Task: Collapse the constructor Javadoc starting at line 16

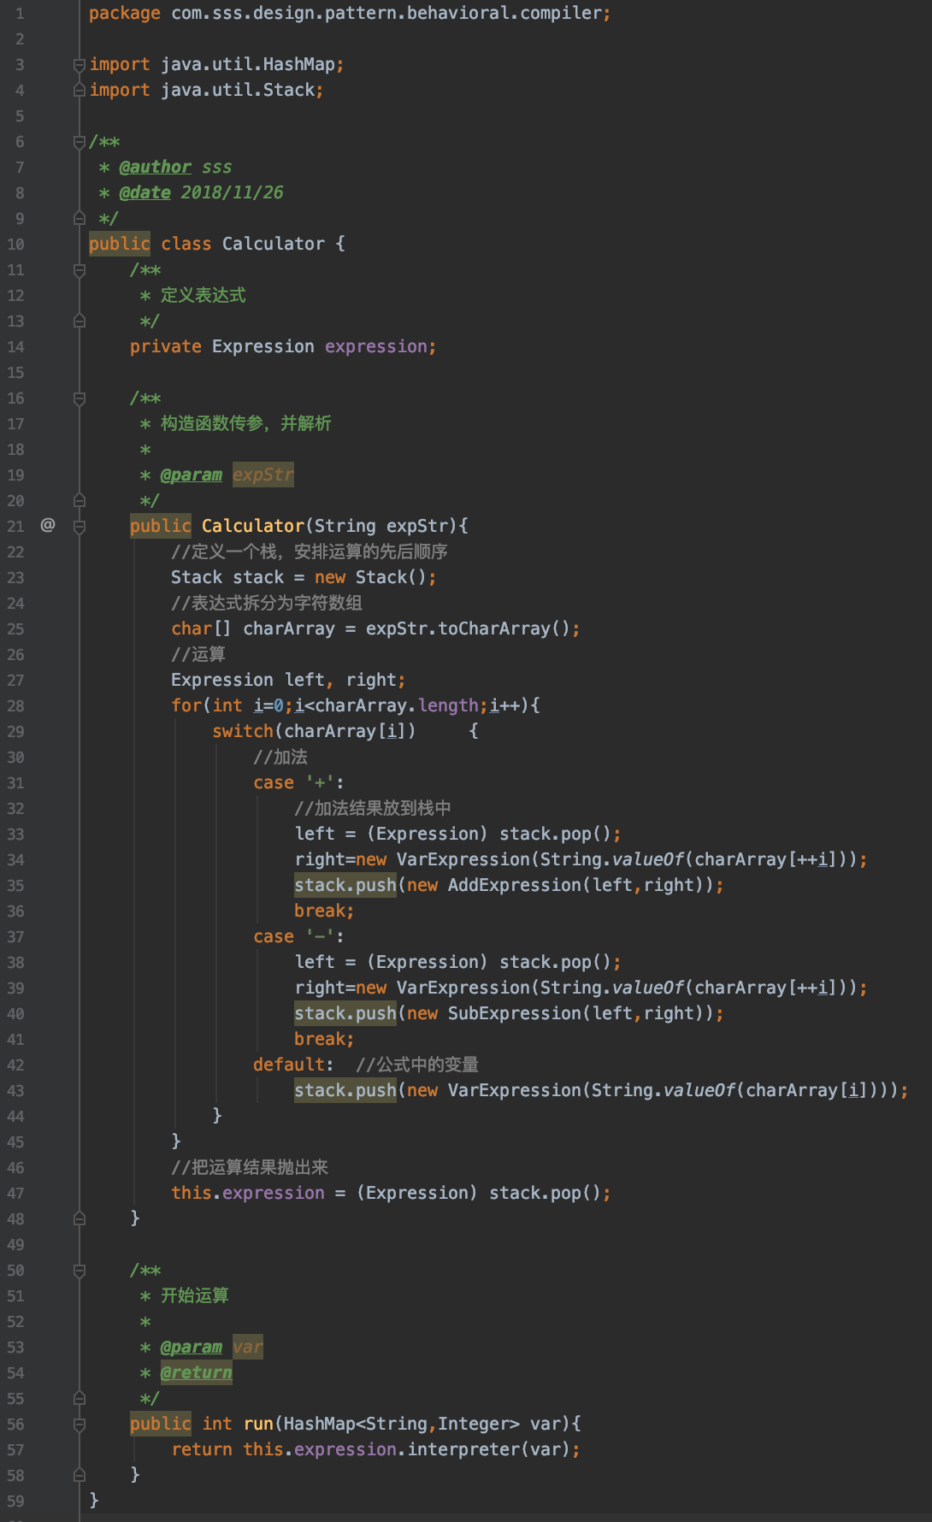Action: [x=80, y=398]
